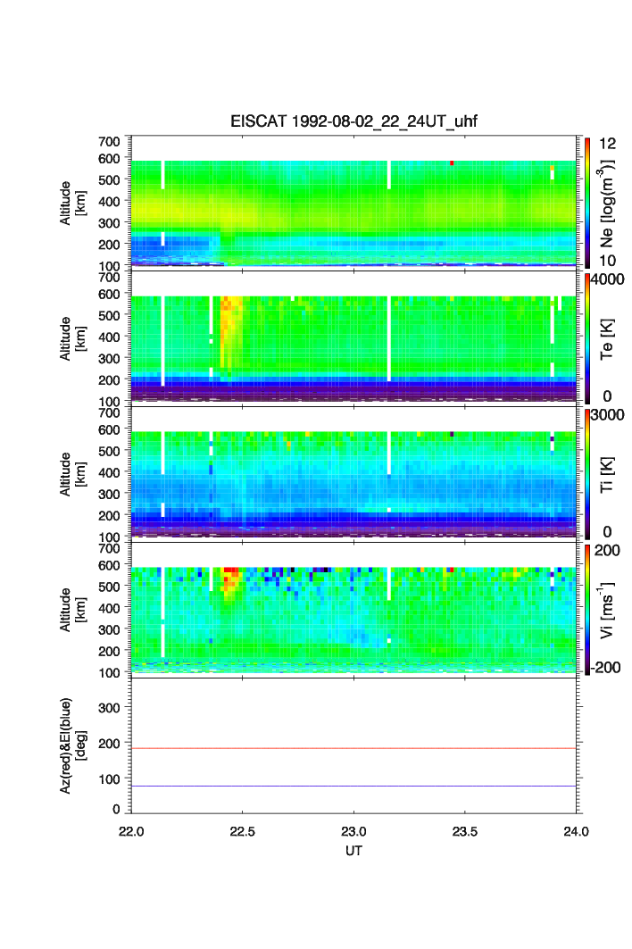Click the -200 minimum on Vi color bar
This screenshot has width=632, height=949.
[603, 668]
